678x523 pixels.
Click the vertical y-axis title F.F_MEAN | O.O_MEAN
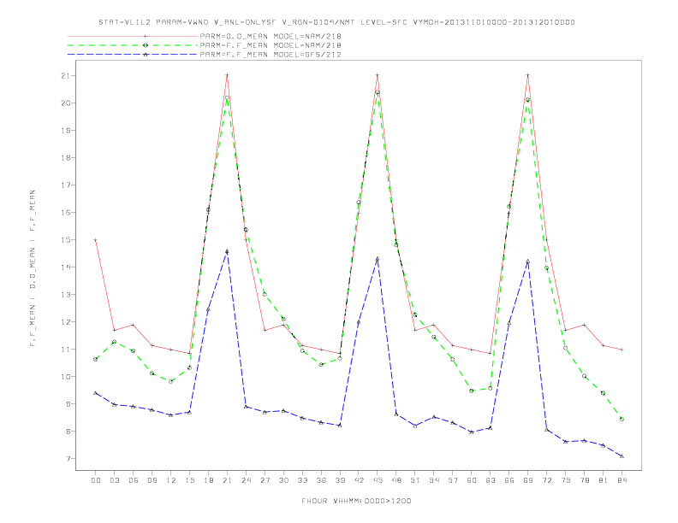point(33,268)
